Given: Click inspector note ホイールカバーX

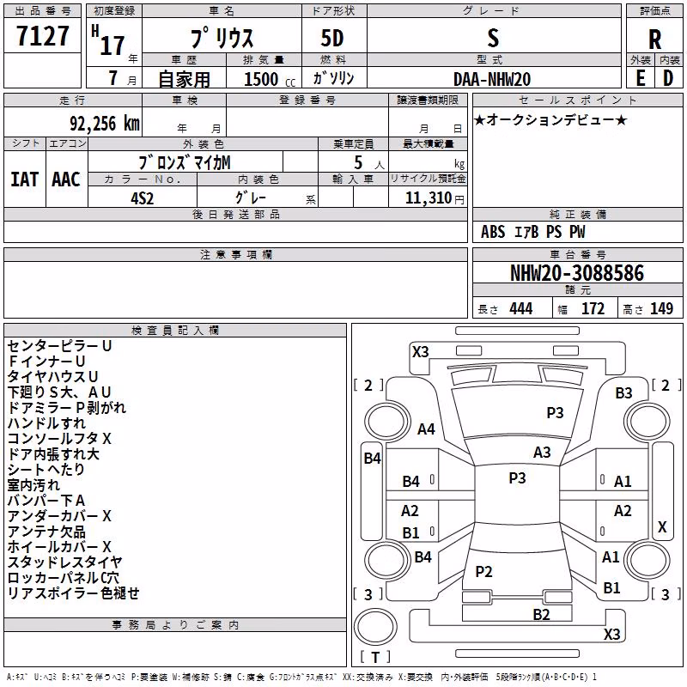Looking at the screenshot, I should 59,546.
